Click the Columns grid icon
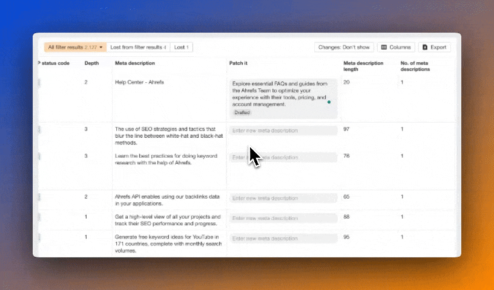The height and width of the screenshot is (290, 494). (384, 47)
